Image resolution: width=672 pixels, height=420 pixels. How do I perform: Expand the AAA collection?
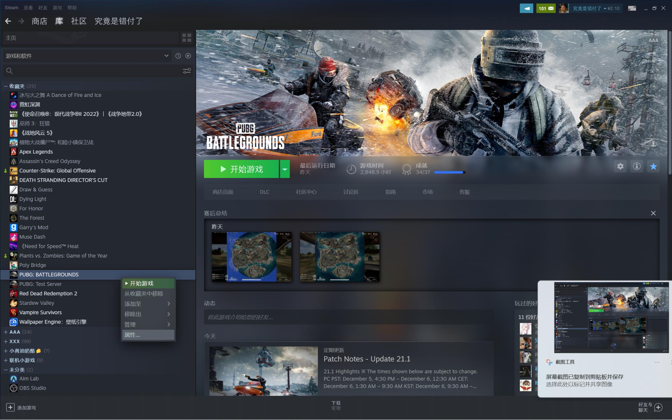click(6, 332)
